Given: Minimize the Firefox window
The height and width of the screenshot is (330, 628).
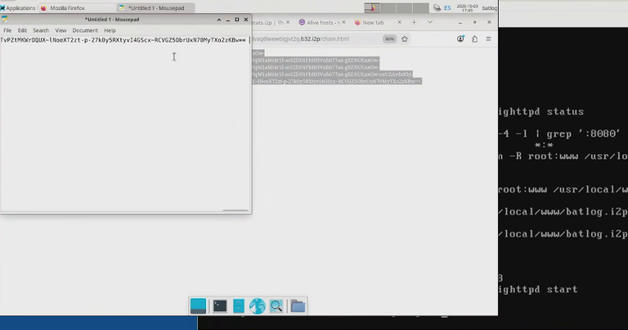Looking at the screenshot, I should [460, 23].
